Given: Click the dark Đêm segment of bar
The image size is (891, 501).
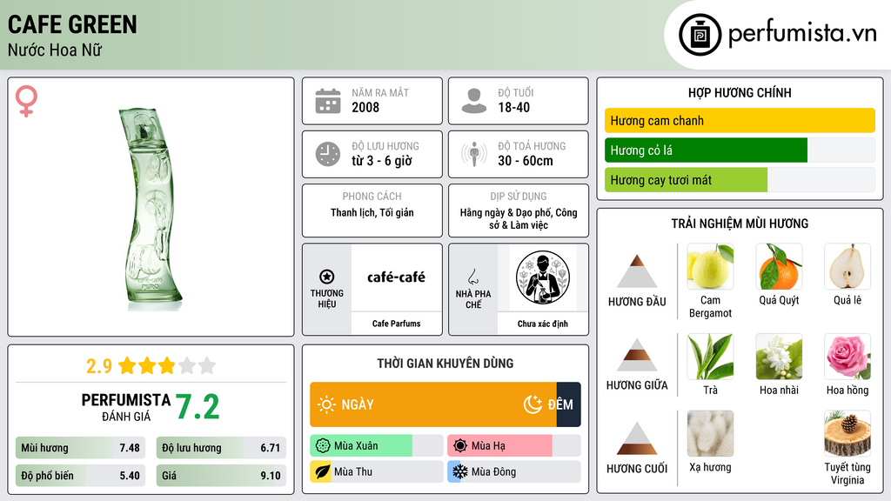Looking at the screenshot, I should click(569, 404).
